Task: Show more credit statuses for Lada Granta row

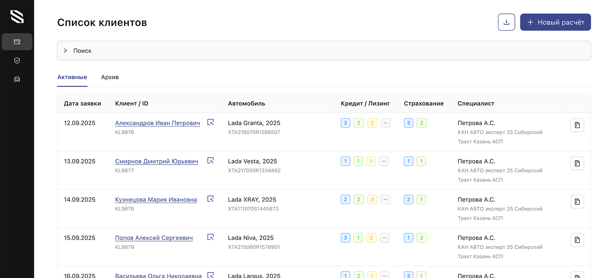Action: tap(386, 123)
